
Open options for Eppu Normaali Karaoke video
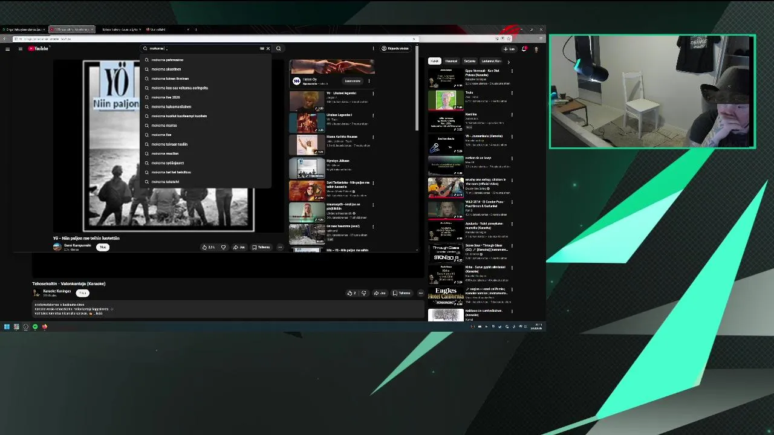click(512, 71)
